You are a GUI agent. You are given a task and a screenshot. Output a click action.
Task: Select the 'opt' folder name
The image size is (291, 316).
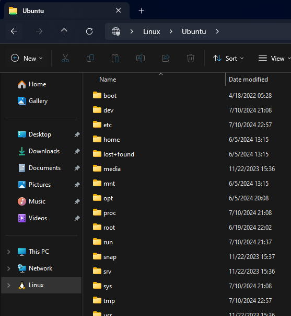click(x=108, y=198)
